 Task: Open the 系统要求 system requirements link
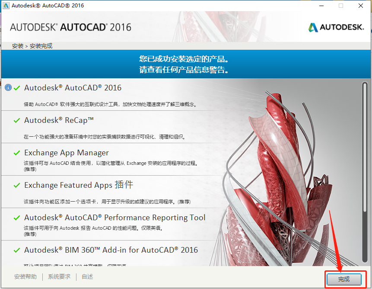pyautogui.click(x=59, y=276)
